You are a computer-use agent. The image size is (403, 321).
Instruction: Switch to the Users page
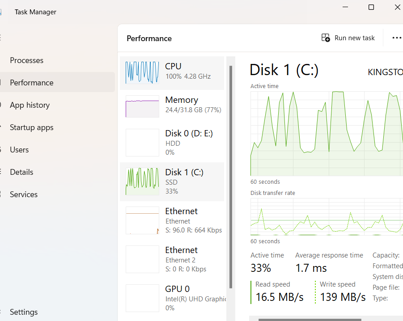[19, 150]
